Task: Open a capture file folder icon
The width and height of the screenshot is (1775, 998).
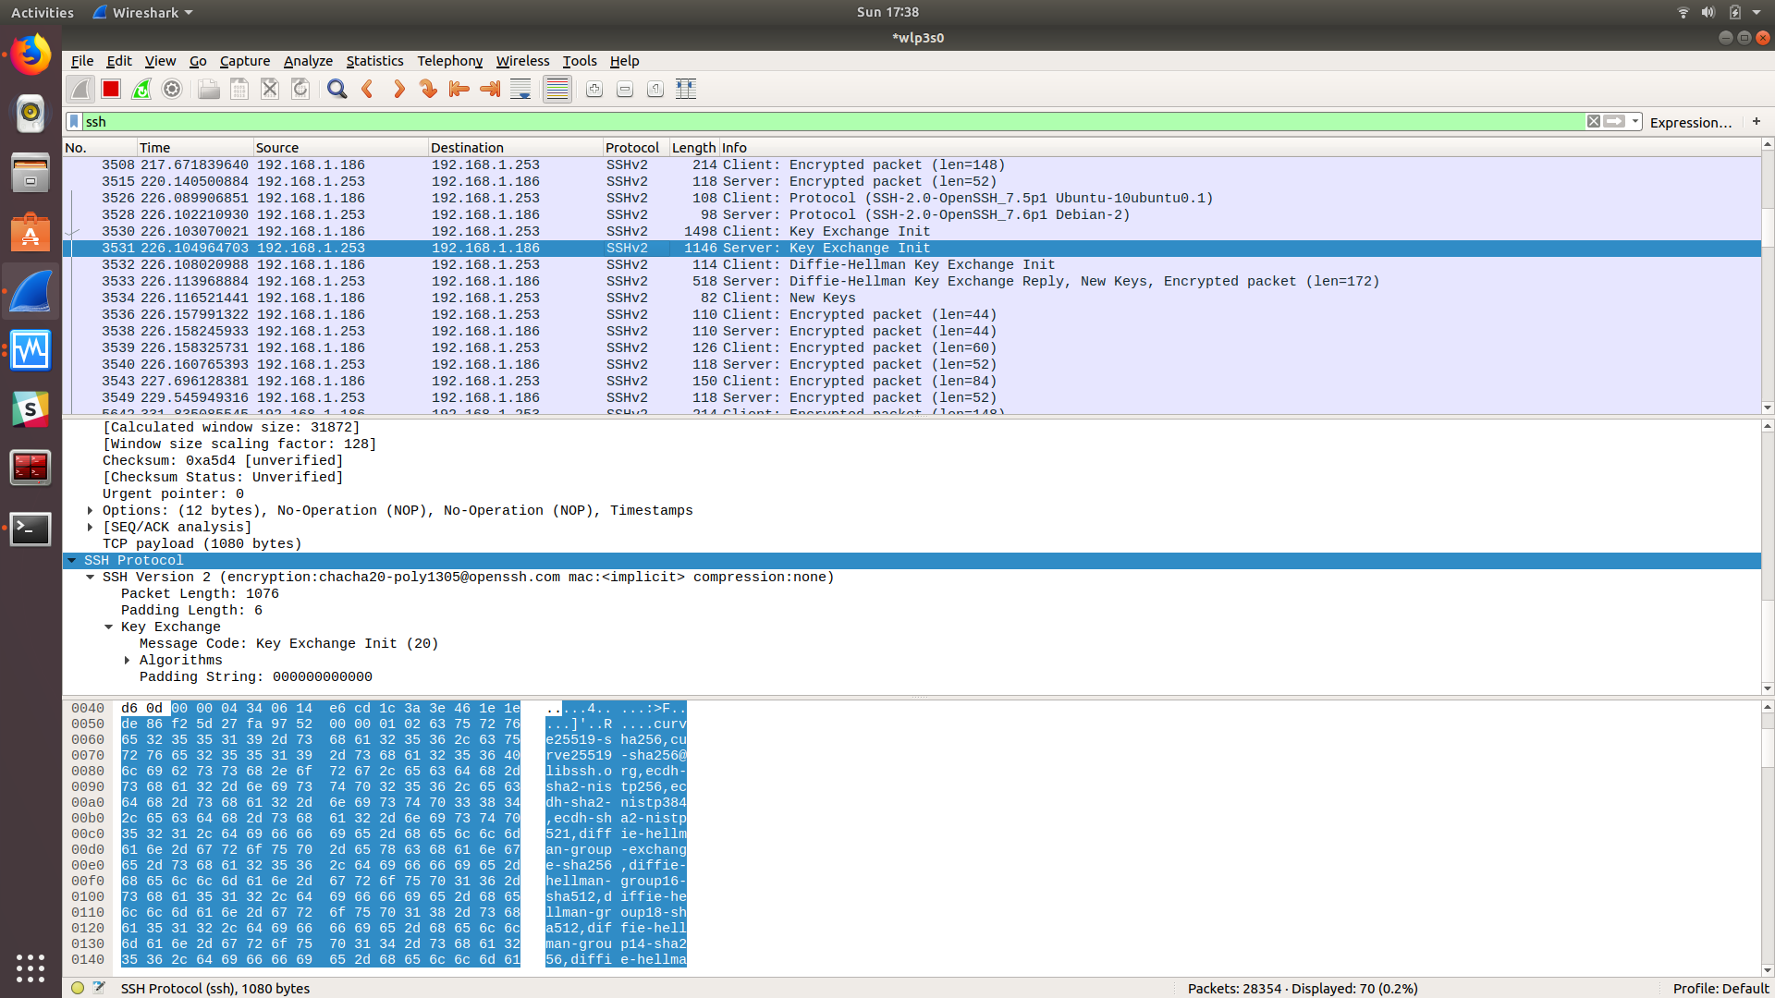Action: pos(209,89)
